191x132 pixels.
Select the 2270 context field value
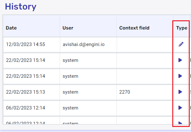pos(125,92)
